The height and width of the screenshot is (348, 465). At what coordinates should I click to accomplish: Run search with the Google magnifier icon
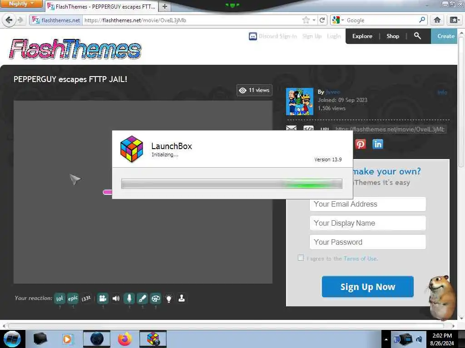click(422, 20)
